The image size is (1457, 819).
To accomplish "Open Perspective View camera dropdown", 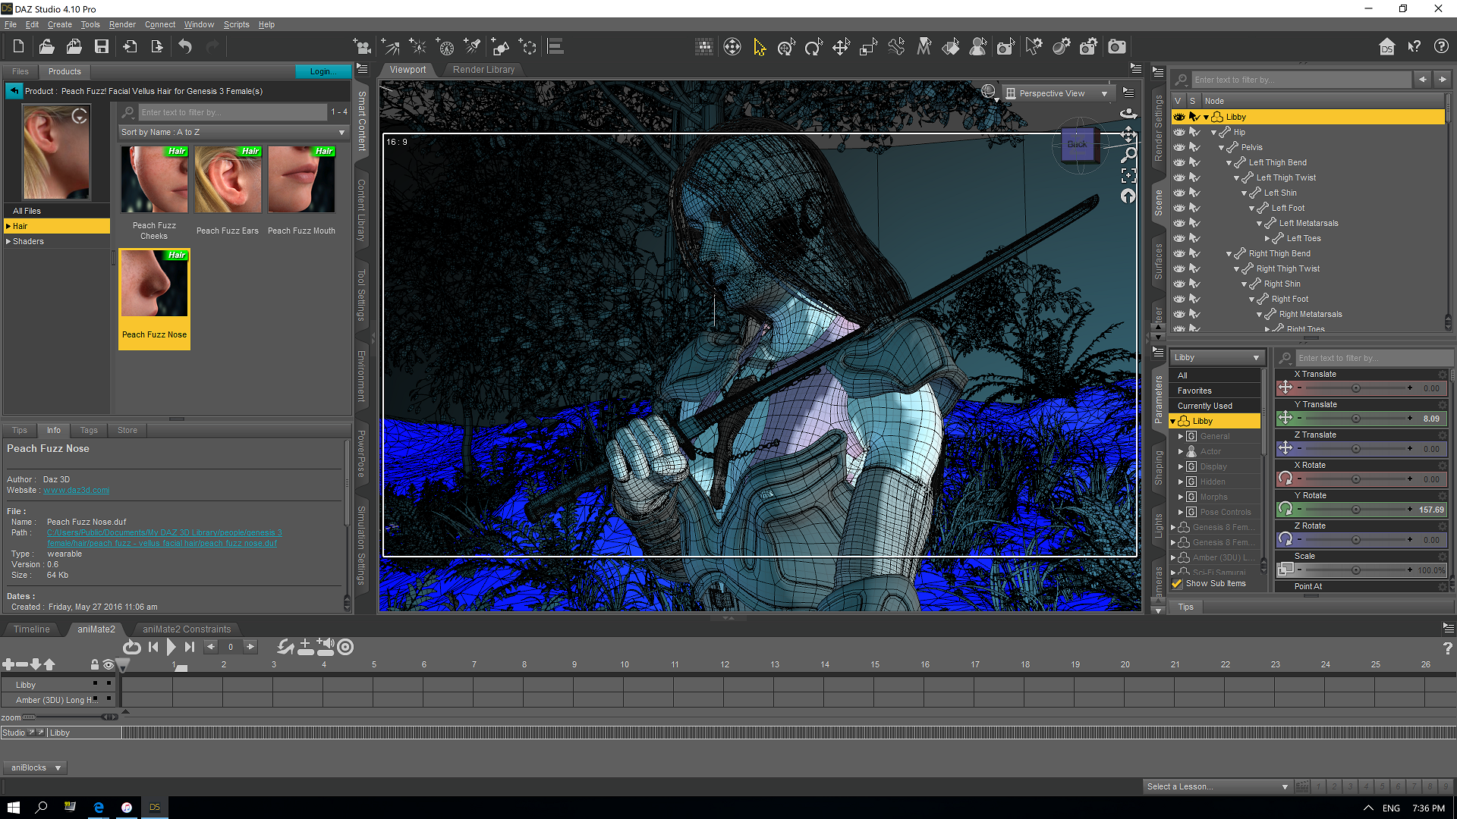I will point(1058,93).
